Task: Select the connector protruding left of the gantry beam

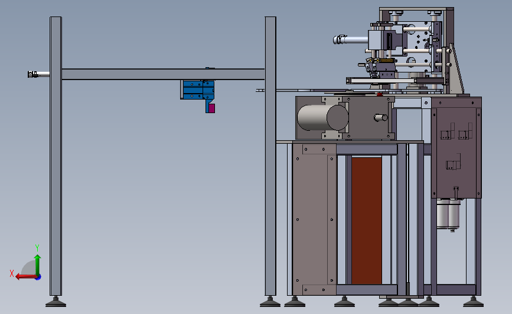Action: (38, 74)
